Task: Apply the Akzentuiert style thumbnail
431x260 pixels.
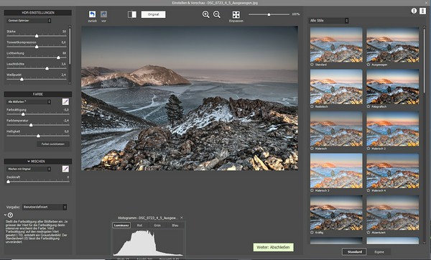Action: pyautogui.click(x=392, y=213)
